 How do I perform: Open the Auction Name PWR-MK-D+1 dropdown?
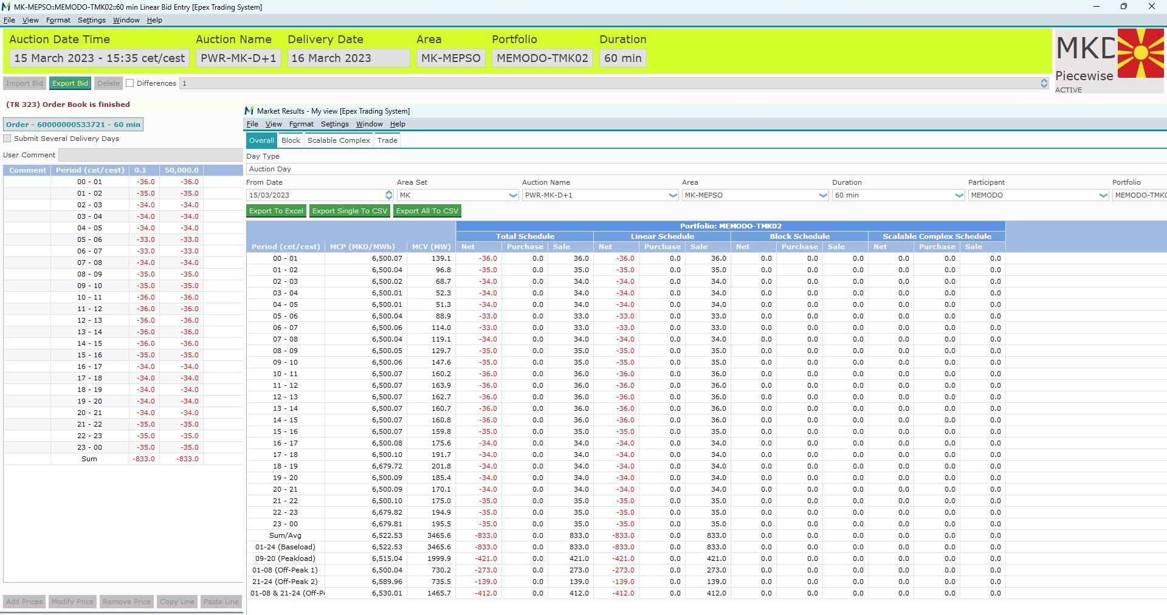coord(673,195)
